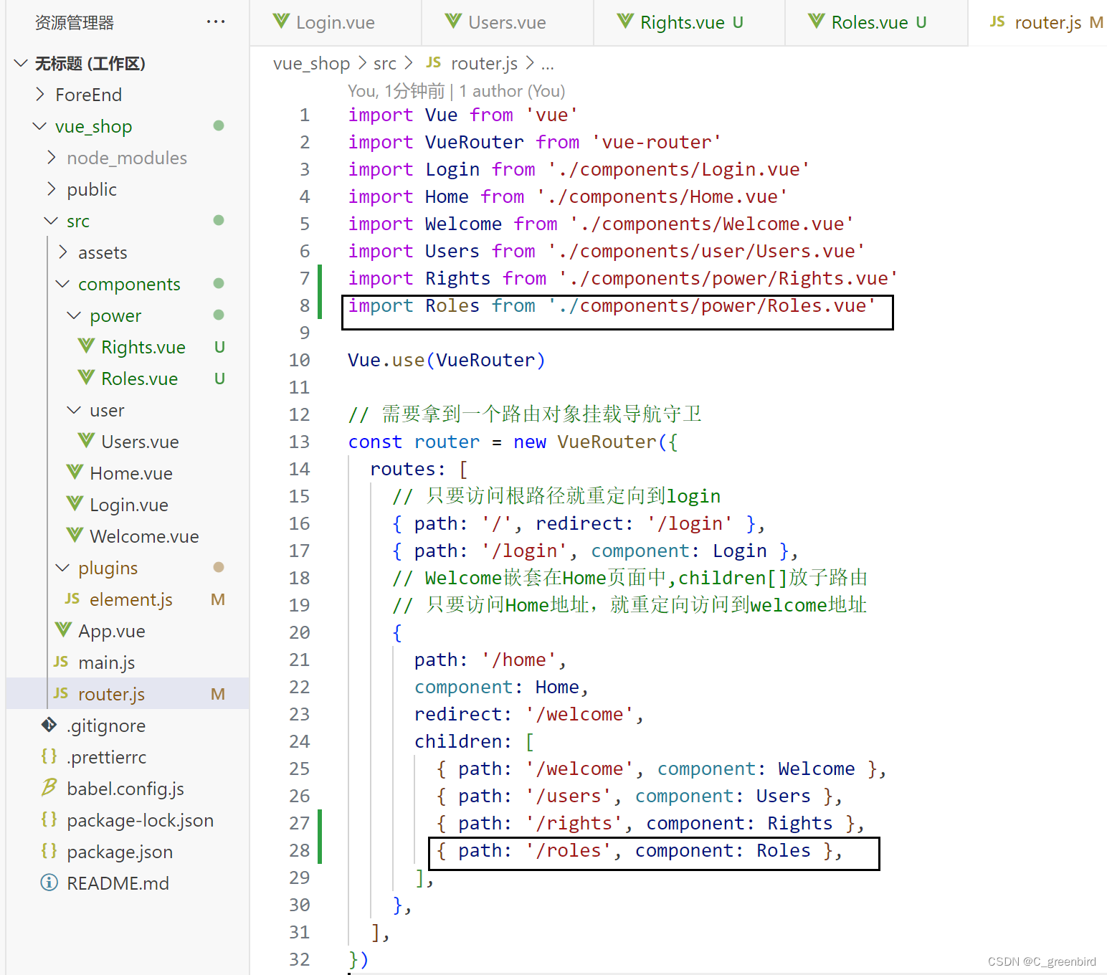Viewport: 1107px width, 975px height.
Task: Click the import Roles line of code
Action: tap(612, 305)
